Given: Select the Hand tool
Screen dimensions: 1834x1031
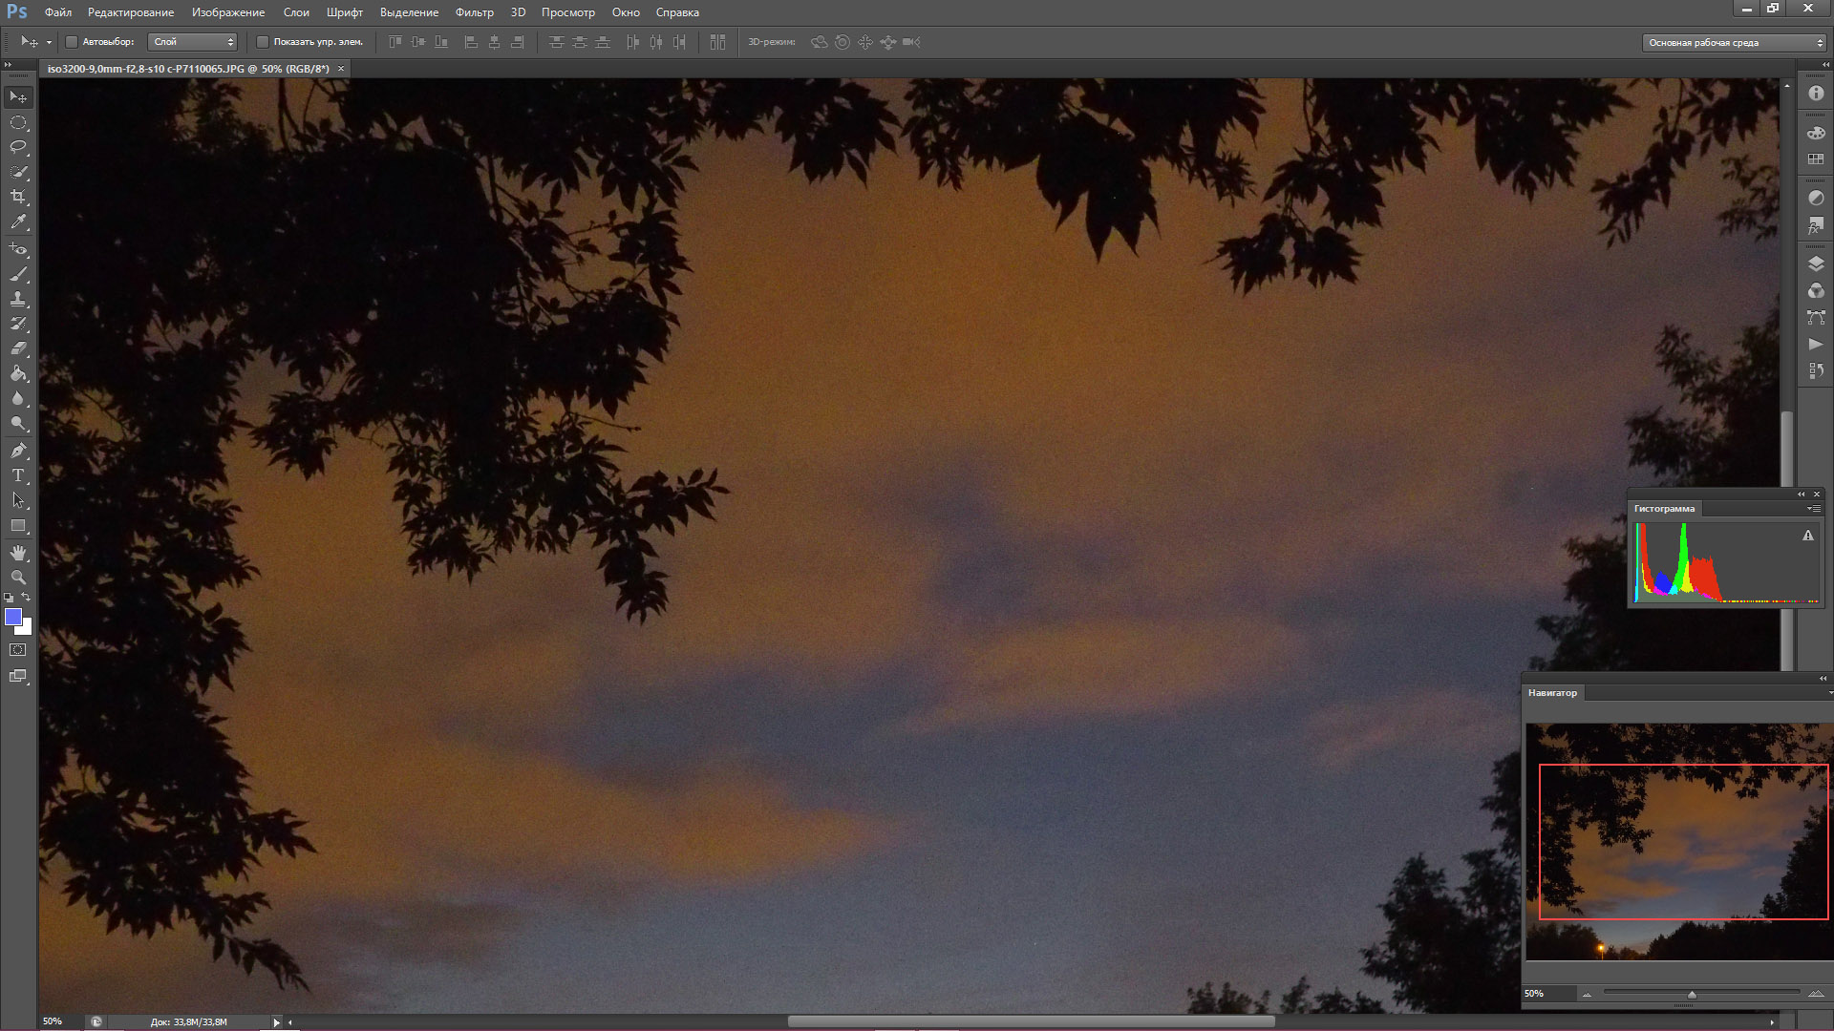Looking at the screenshot, I should tap(18, 553).
